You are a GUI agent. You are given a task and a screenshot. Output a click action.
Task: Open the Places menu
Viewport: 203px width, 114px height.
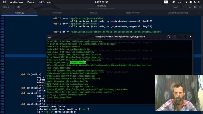point(30,2)
